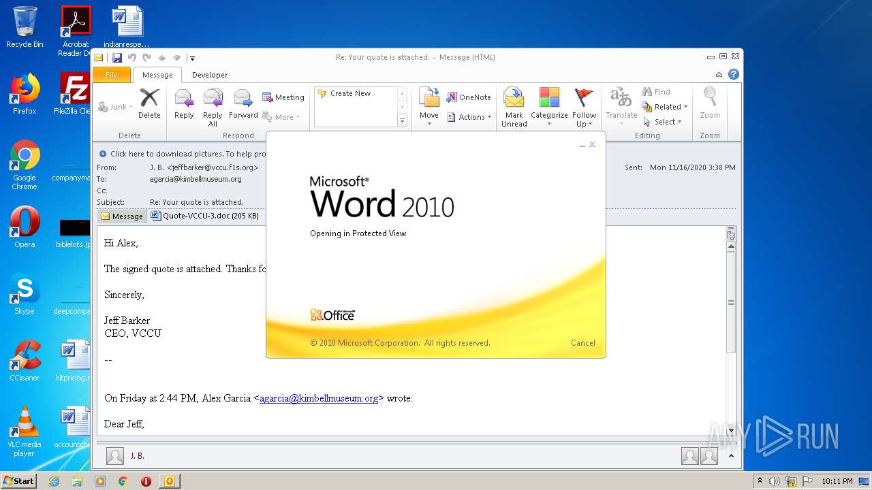Click the Reply All icon

213,107
